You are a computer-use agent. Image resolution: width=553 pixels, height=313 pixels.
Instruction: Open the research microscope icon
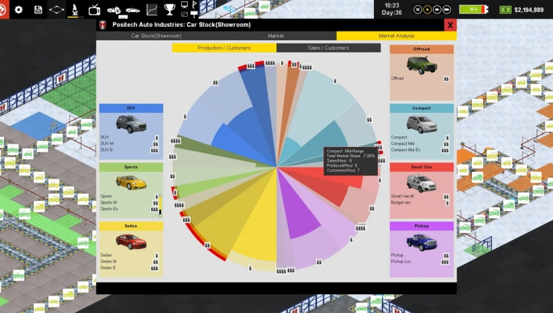click(75, 9)
